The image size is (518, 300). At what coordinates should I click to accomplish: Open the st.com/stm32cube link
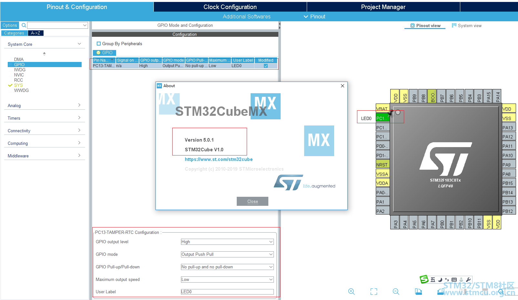[219, 159]
